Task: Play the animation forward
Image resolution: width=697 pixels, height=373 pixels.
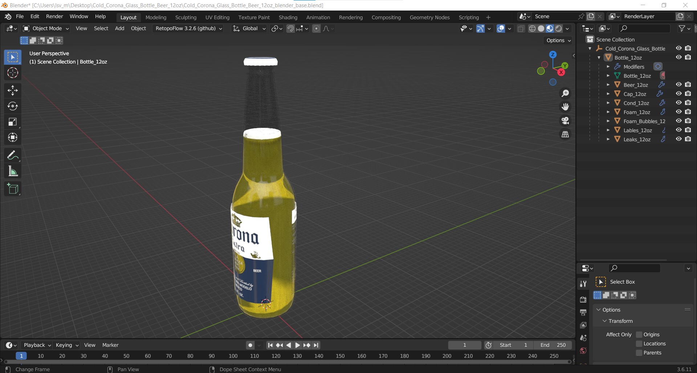Action: pos(297,345)
